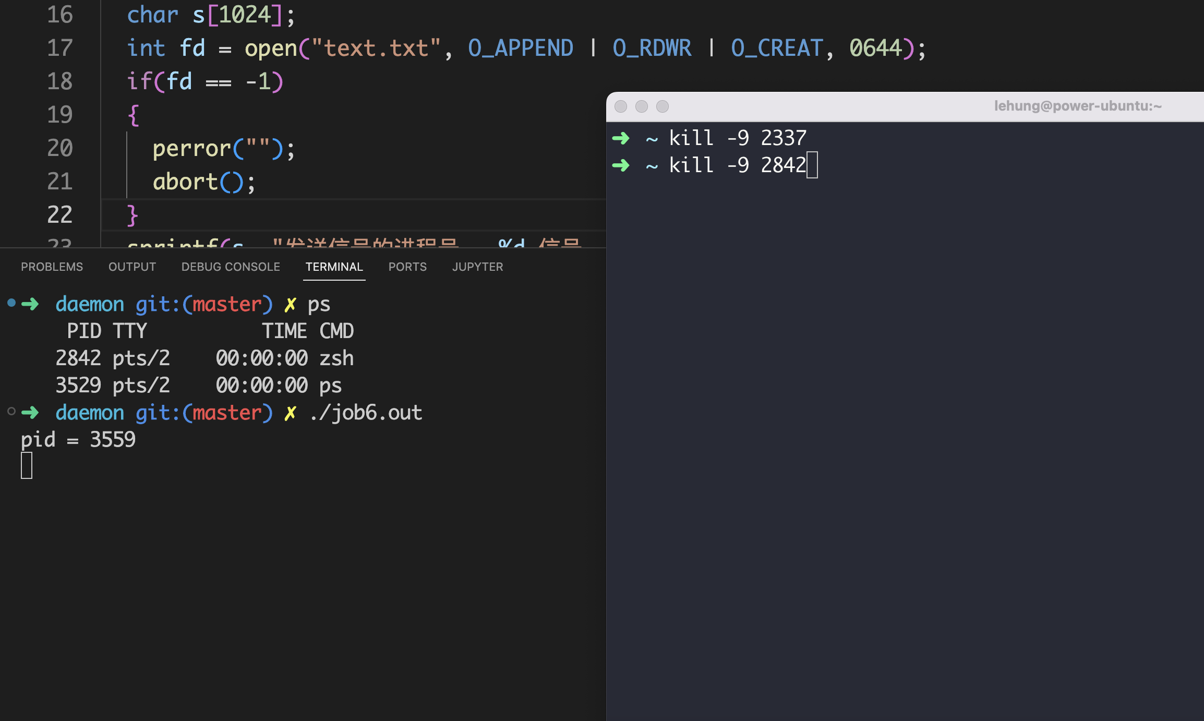The height and width of the screenshot is (721, 1204).
Task: Click the minimize window dot
Action: pyautogui.click(x=642, y=106)
